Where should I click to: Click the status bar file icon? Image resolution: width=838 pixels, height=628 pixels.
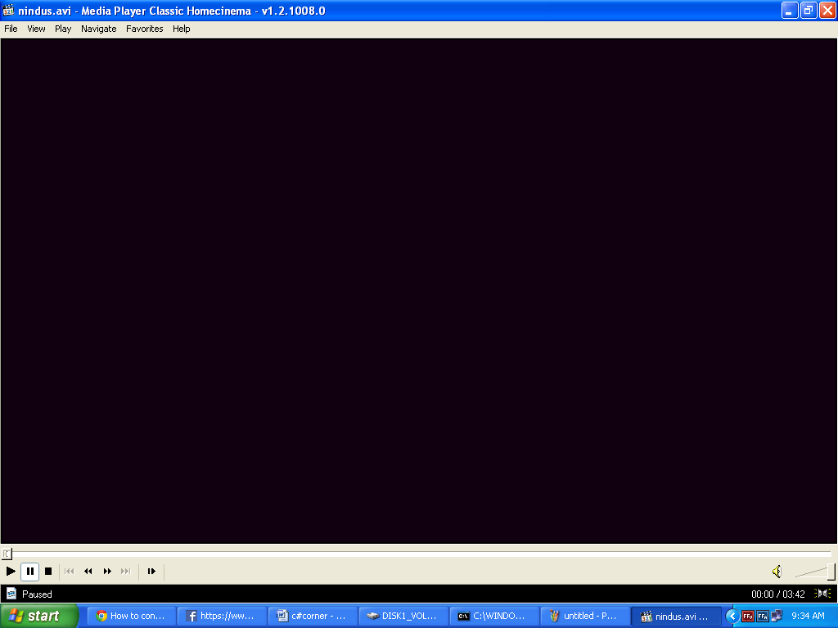point(11,594)
